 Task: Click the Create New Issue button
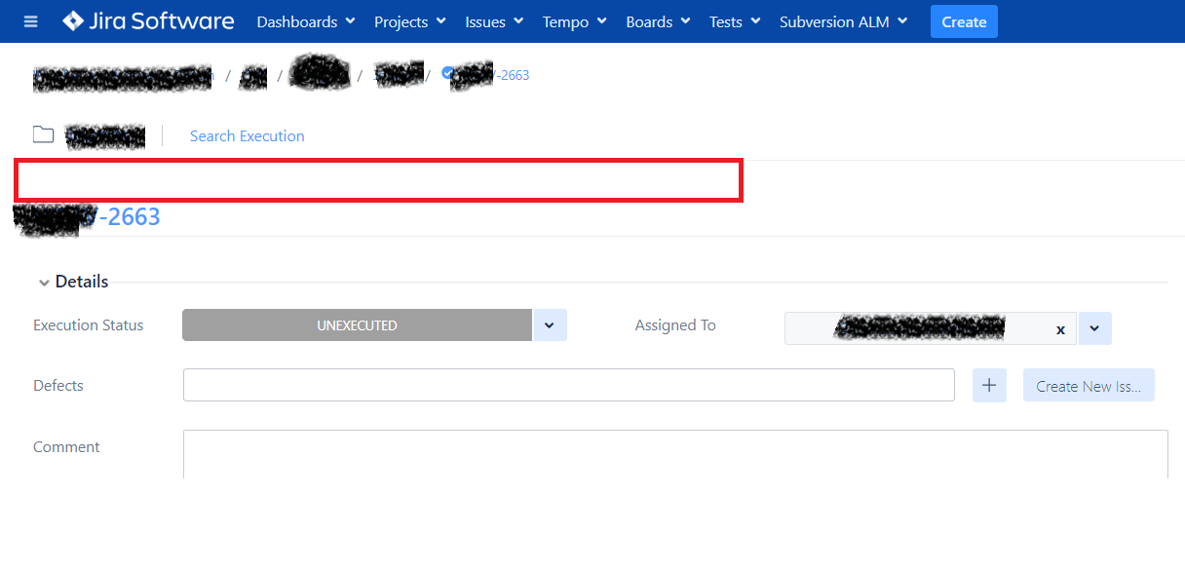click(1089, 385)
